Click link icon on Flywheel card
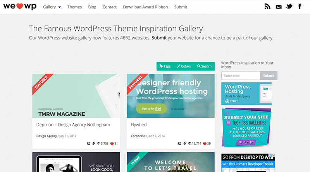The width and height of the screenshot is (310, 172). (x=185, y=143)
